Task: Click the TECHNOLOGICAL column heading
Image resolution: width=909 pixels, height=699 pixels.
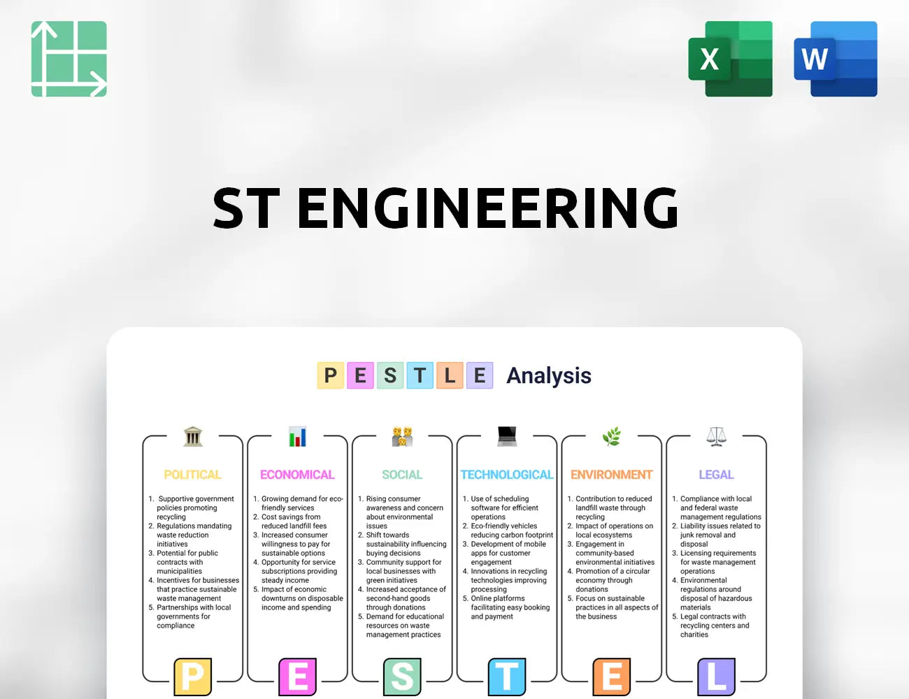Action: [507, 475]
